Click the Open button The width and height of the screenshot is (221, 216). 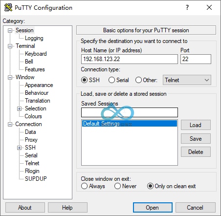[153, 208]
